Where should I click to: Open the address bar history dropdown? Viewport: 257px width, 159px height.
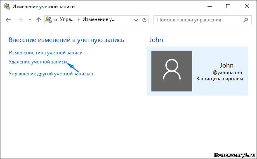136,20
